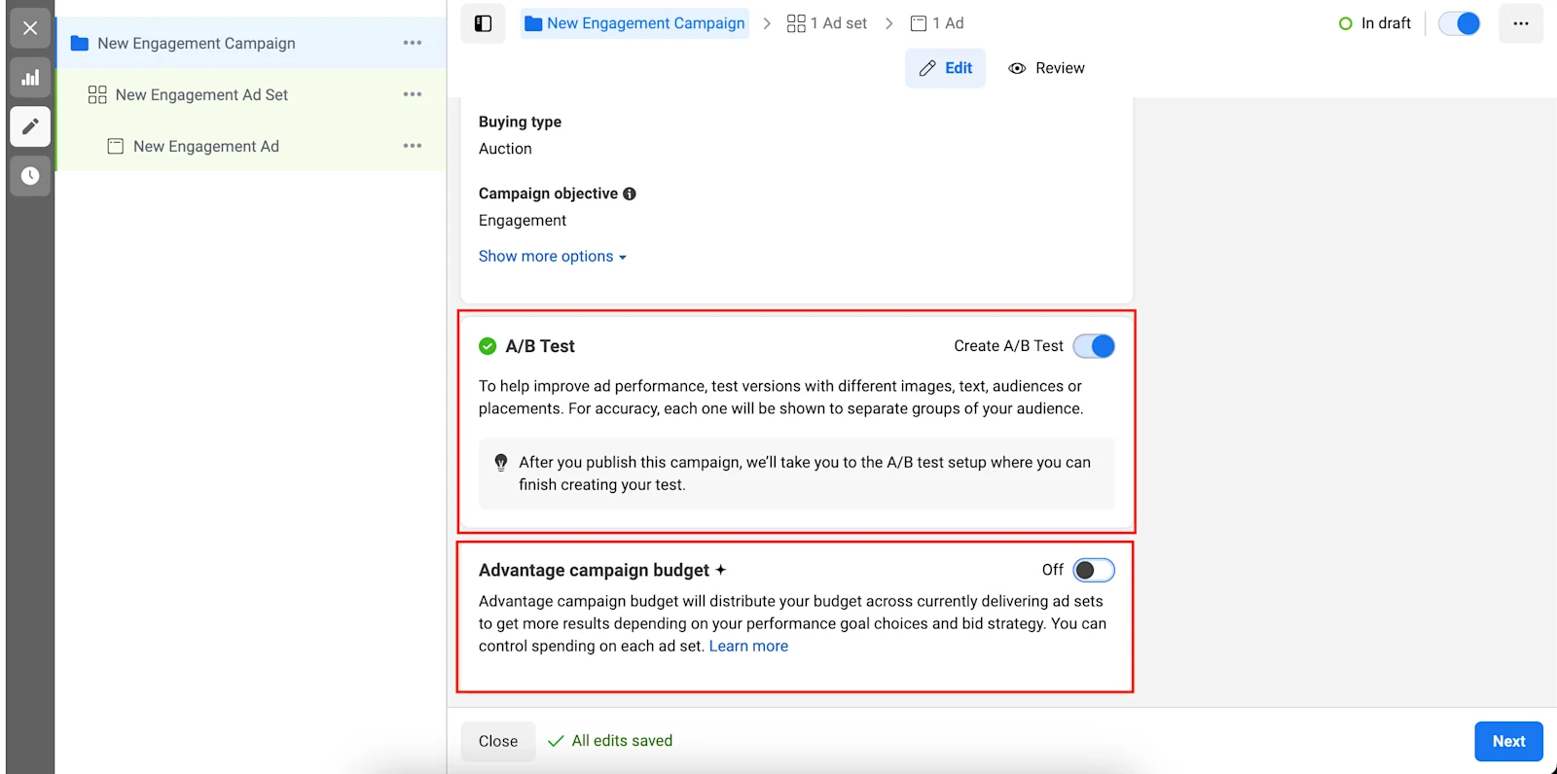Viewport: 1557px width, 774px height.
Task: Click the Create A/B Test label
Action: [x=1008, y=346]
